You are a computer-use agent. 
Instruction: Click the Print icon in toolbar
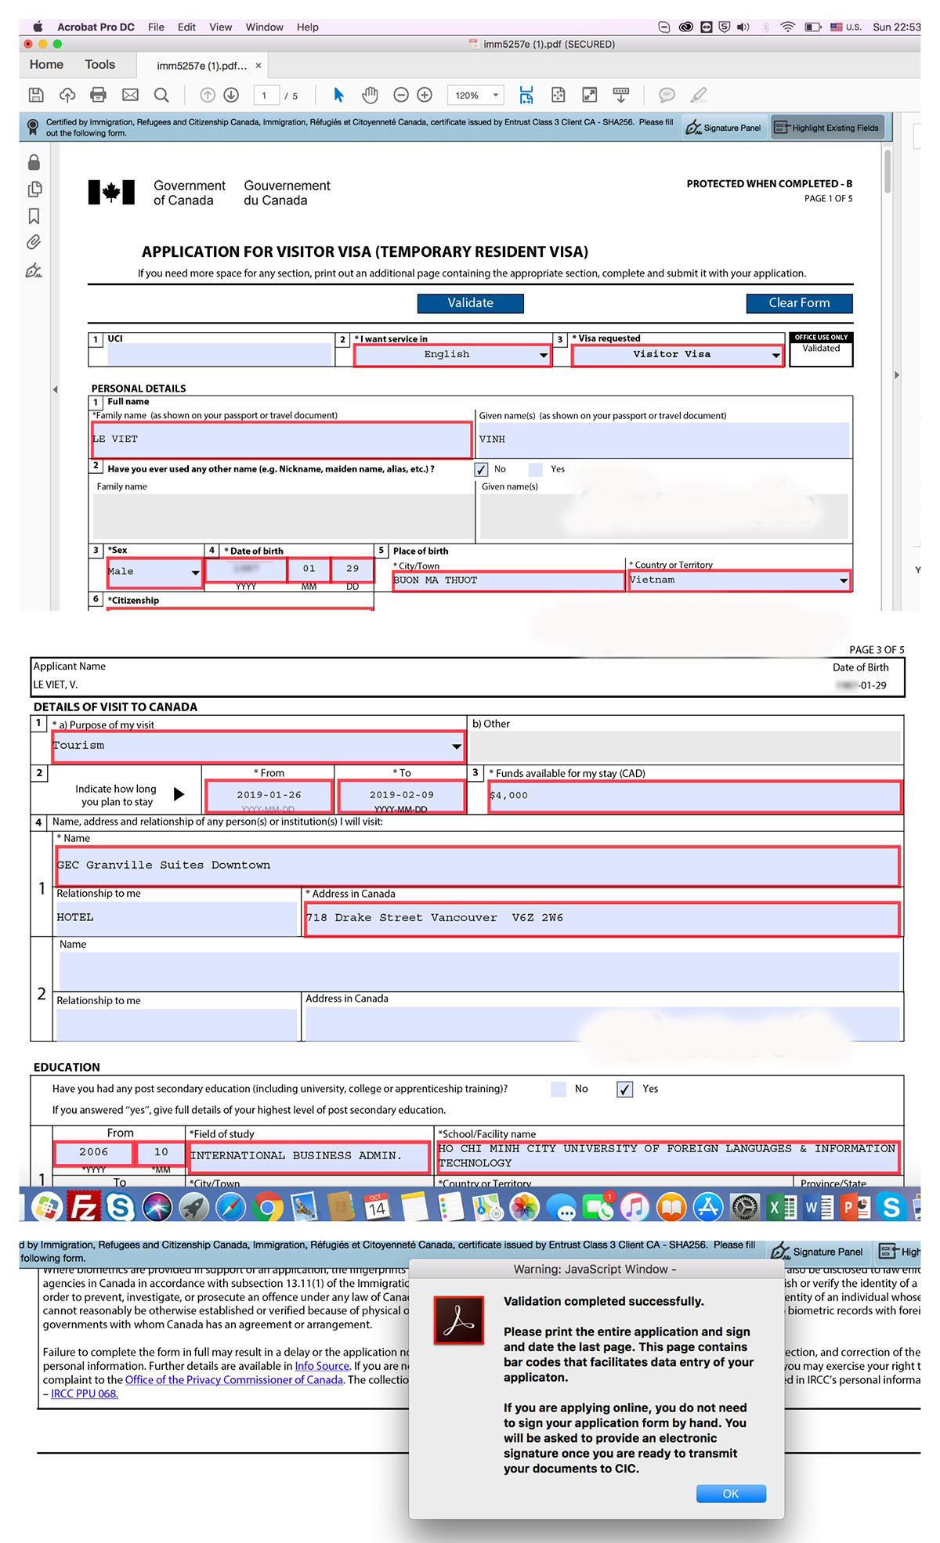coord(99,96)
